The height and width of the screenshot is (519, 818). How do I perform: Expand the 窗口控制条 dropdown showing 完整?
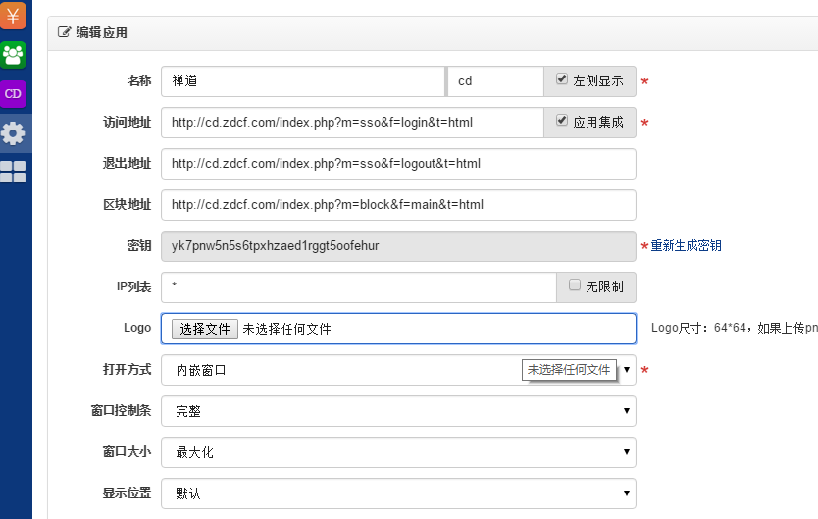397,411
